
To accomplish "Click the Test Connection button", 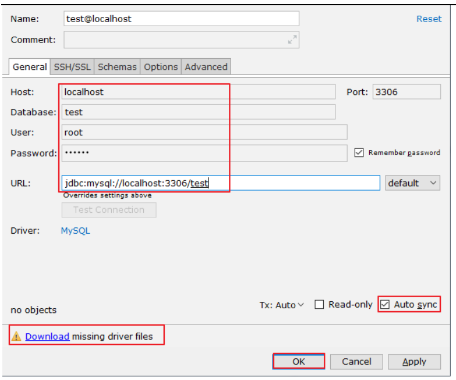I will pyautogui.click(x=109, y=210).
